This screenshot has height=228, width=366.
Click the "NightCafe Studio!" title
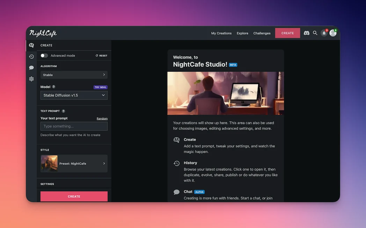[200, 64]
